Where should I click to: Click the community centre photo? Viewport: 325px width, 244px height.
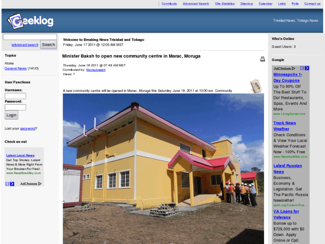[163, 169]
